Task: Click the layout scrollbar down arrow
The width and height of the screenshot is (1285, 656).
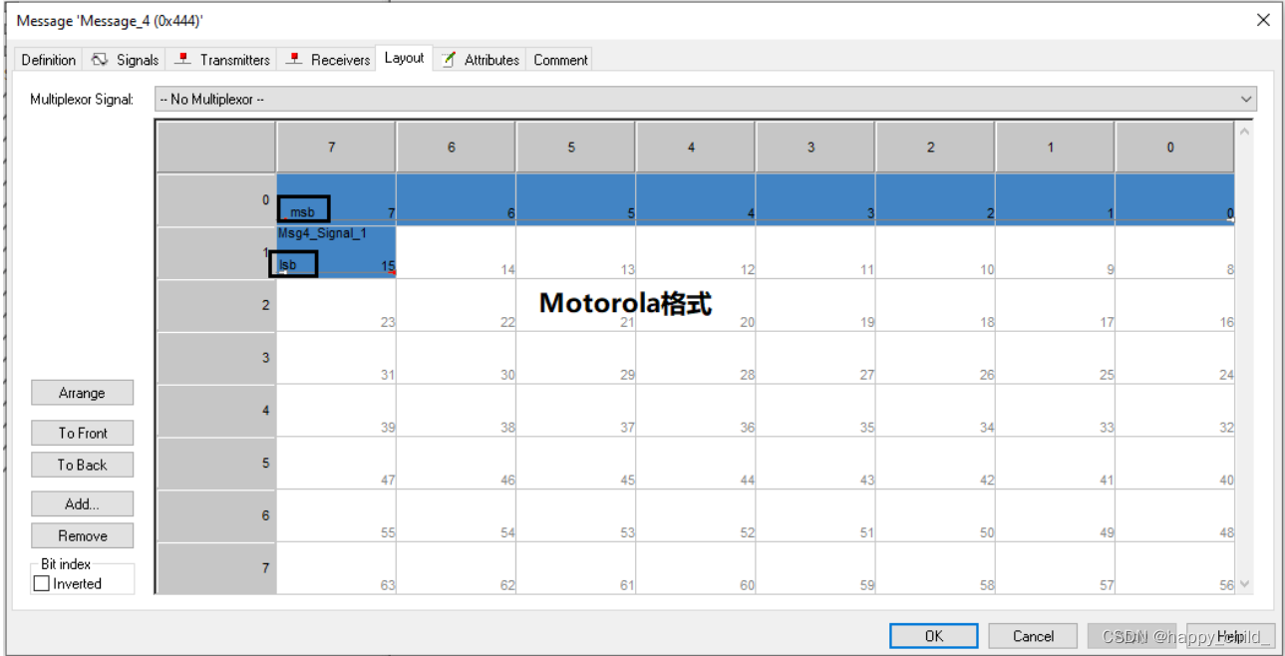Action: [x=1243, y=584]
